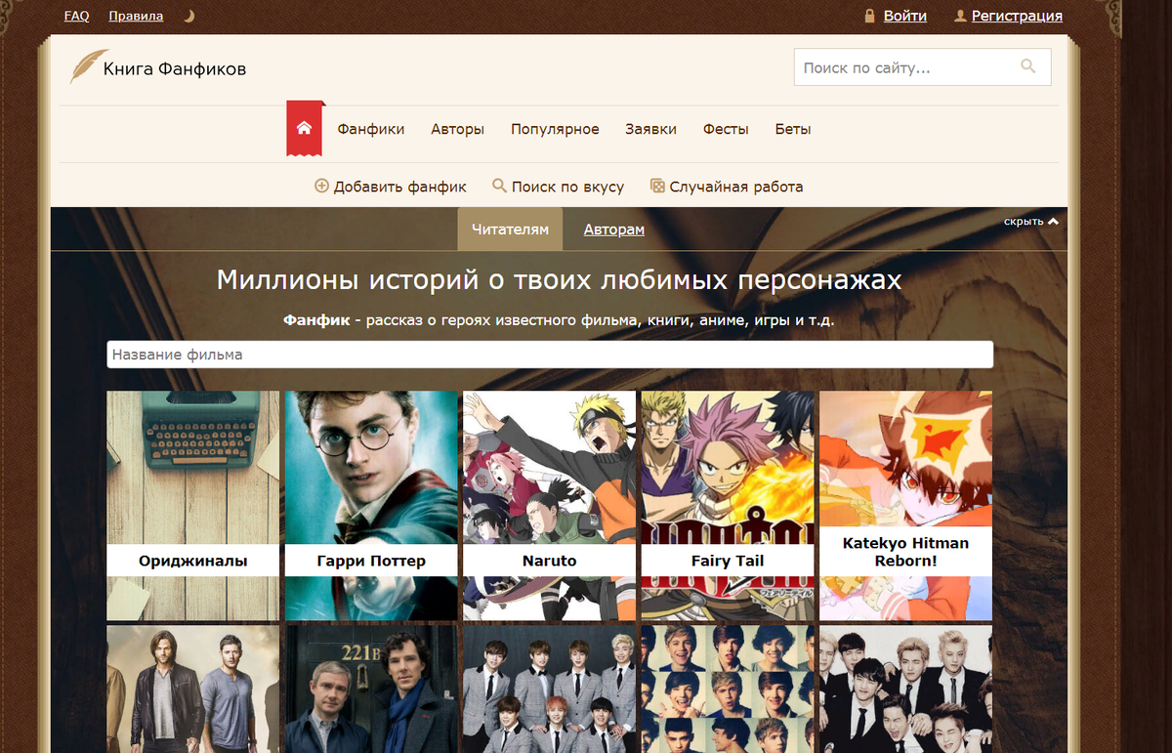Screen dimensions: 1172x753
Task: Click the Регистрация link
Action: pos(1017,16)
